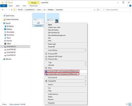The image size is (132, 106).
Task: Select Pictures in the navigation pane
Action: pos(9,41)
